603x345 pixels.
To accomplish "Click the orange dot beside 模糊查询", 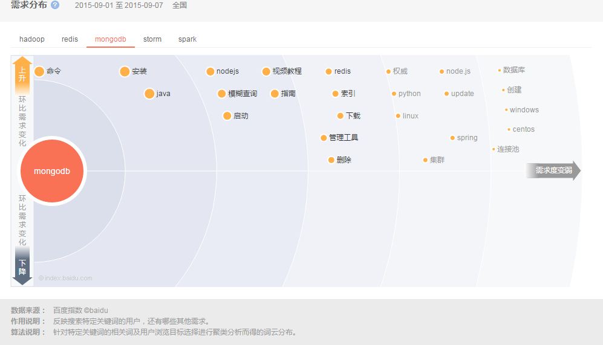I will click(221, 94).
